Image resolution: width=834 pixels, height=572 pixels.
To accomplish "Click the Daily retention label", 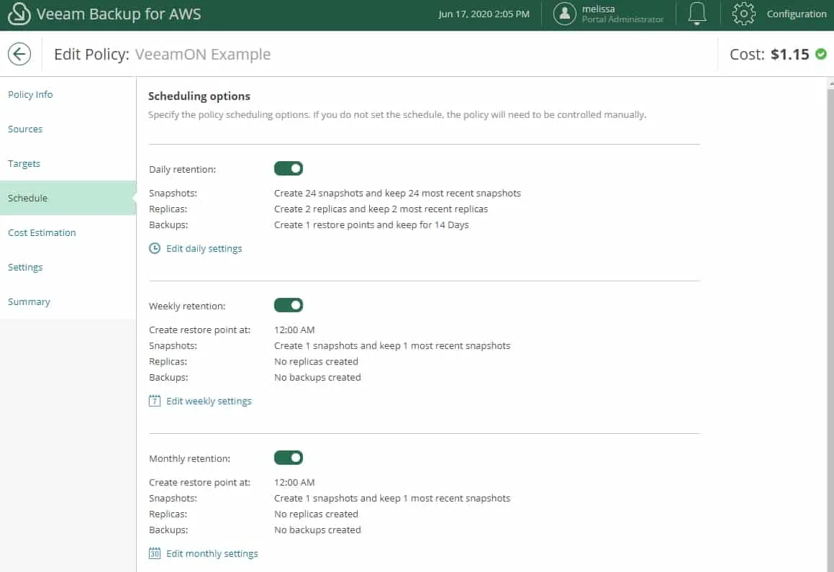I will [183, 170].
